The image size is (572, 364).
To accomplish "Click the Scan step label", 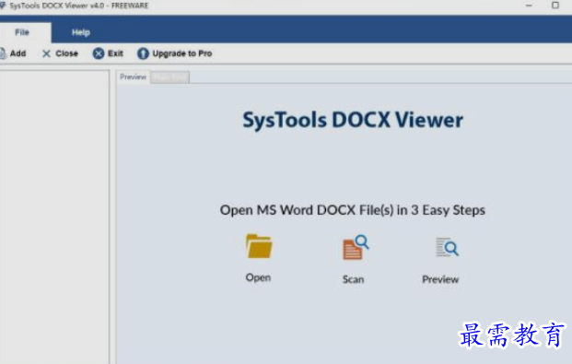I will point(353,279).
